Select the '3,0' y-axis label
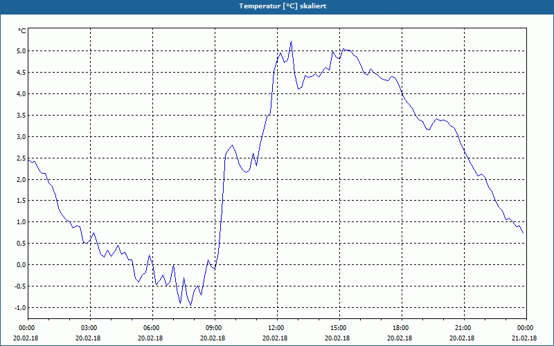 (21, 136)
